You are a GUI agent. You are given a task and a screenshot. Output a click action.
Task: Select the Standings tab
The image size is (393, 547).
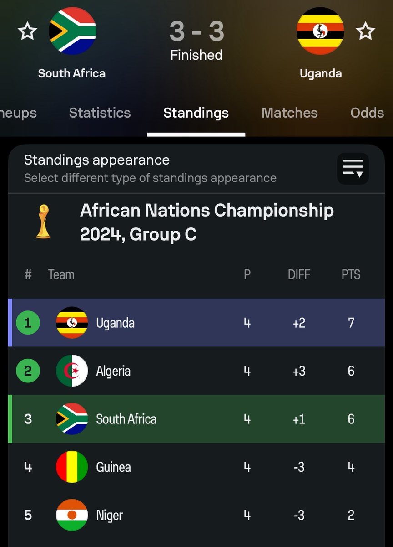196,113
